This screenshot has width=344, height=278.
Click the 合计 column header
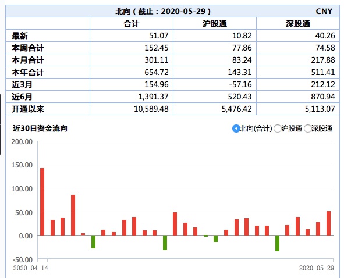click(x=132, y=23)
